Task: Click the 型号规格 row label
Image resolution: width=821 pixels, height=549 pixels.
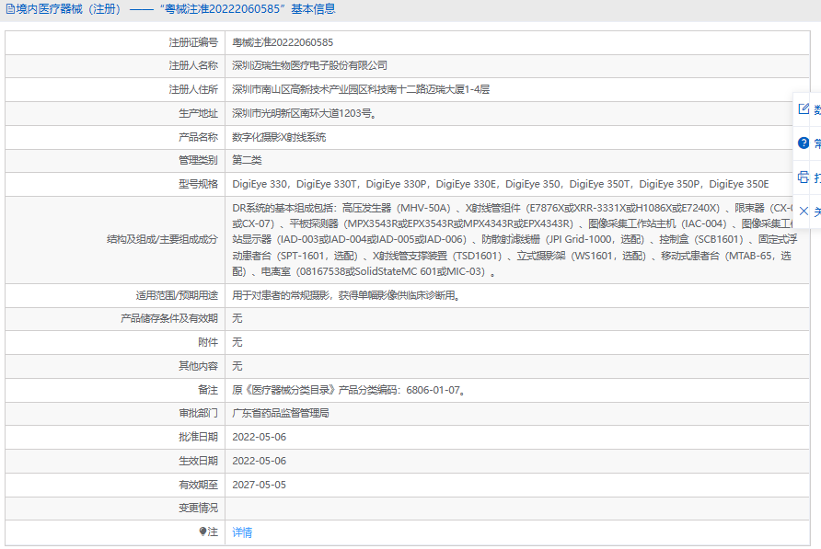Action: click(198, 184)
